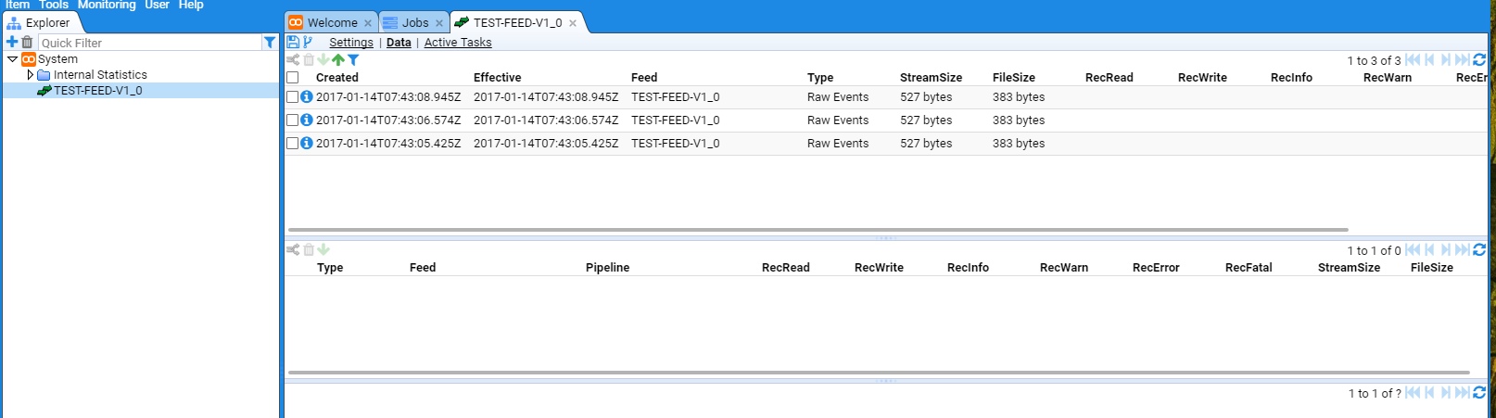Open the Settings link

tap(351, 43)
